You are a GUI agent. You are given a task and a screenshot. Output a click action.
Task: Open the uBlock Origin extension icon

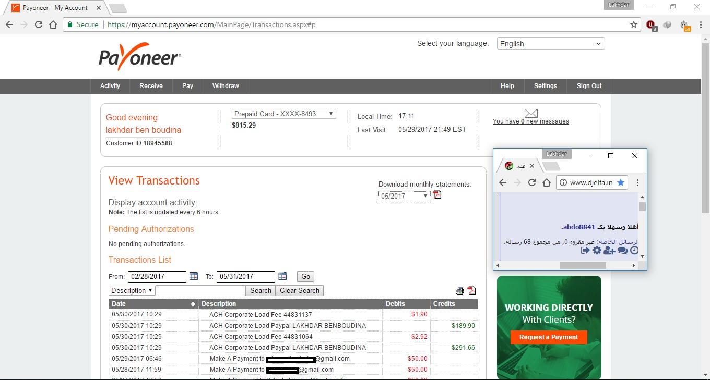(651, 24)
